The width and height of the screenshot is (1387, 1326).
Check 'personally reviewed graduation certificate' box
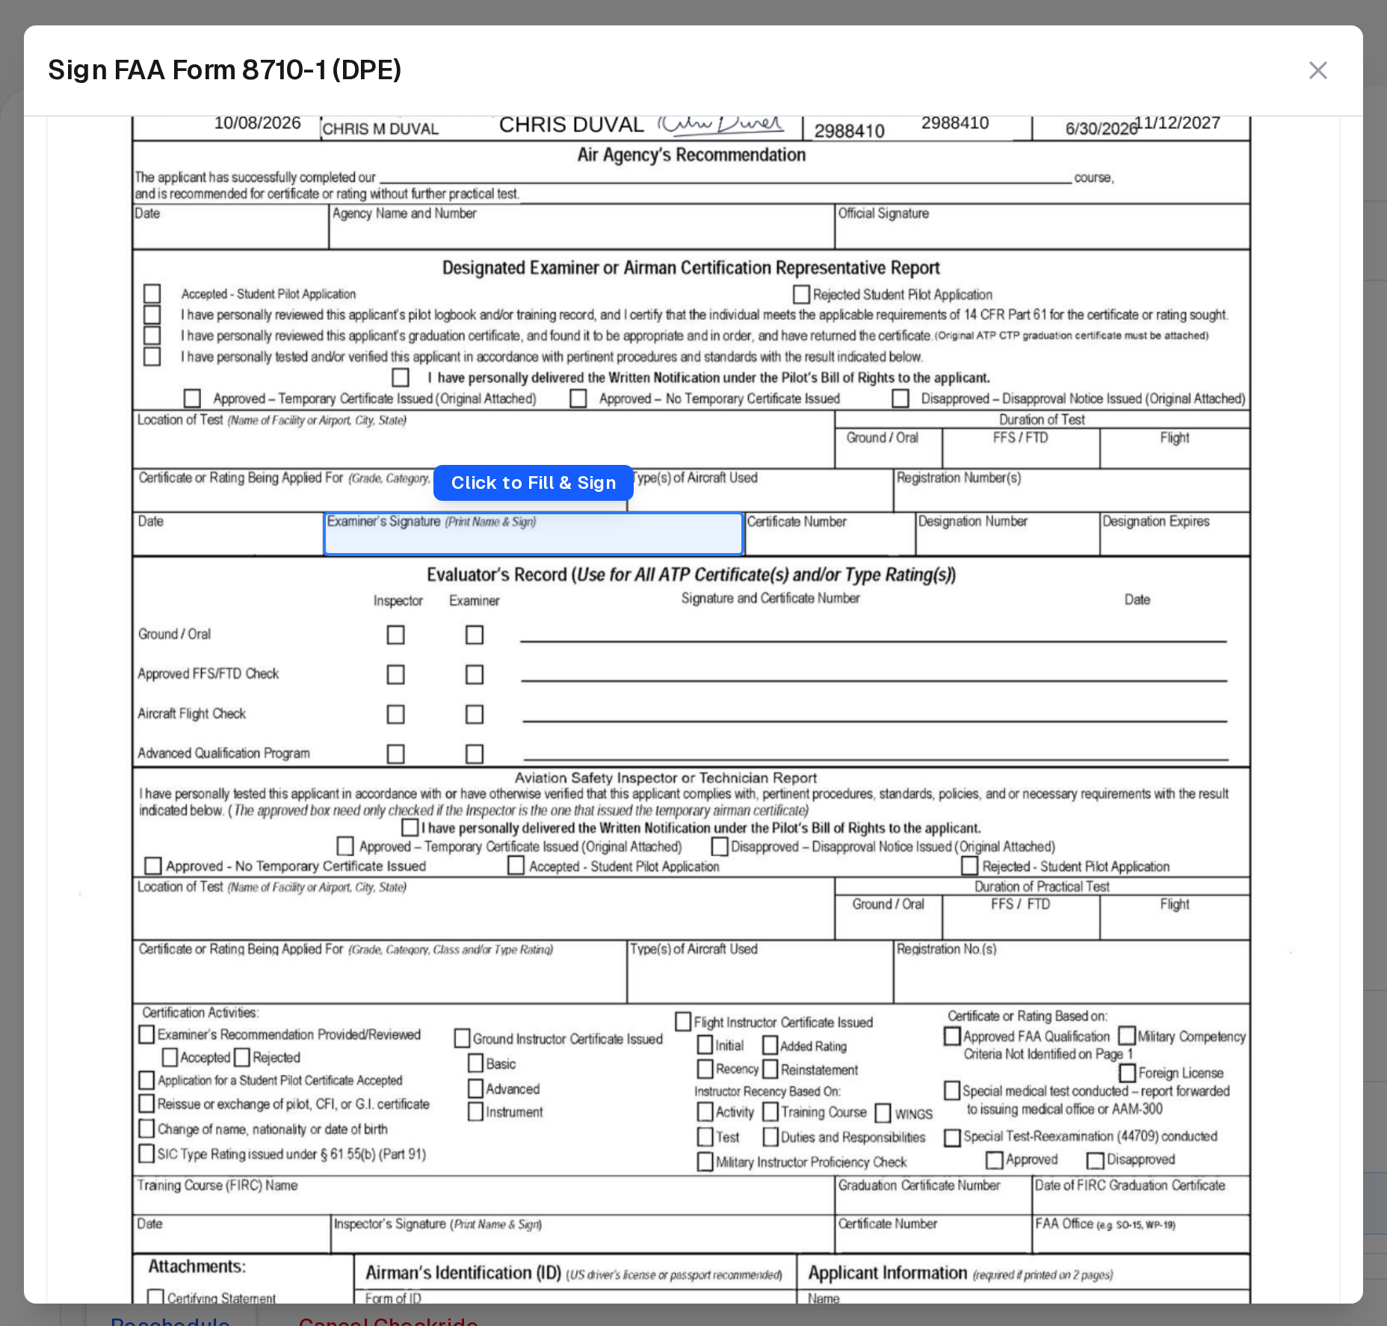(x=152, y=335)
